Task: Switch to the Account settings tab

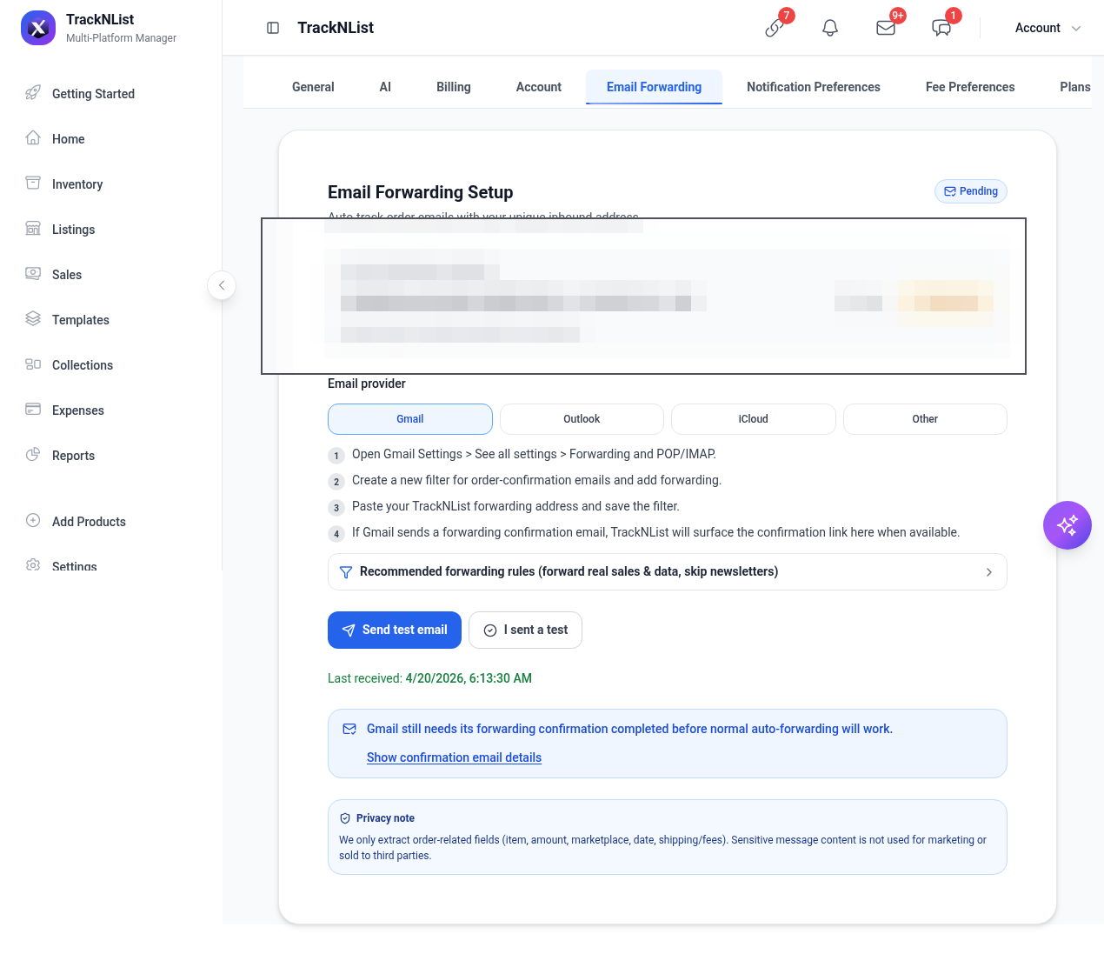Action: 539,87
